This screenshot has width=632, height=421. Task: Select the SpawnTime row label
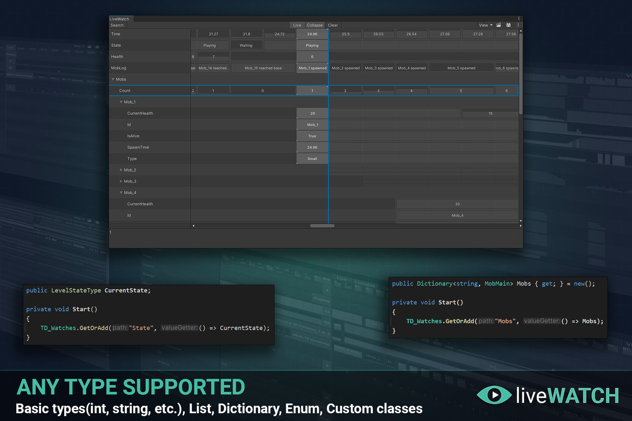coord(138,147)
